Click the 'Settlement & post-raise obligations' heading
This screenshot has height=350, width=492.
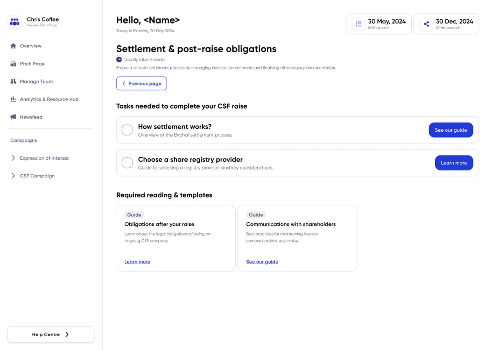coord(196,49)
